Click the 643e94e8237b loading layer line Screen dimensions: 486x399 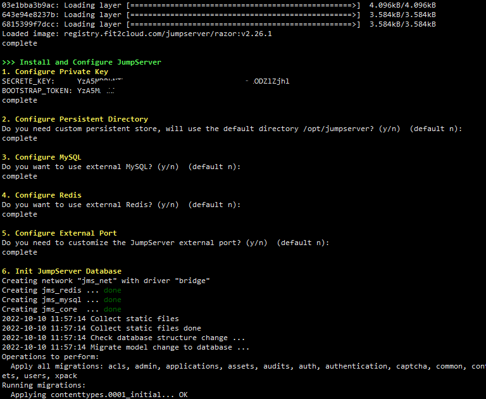coord(219,15)
